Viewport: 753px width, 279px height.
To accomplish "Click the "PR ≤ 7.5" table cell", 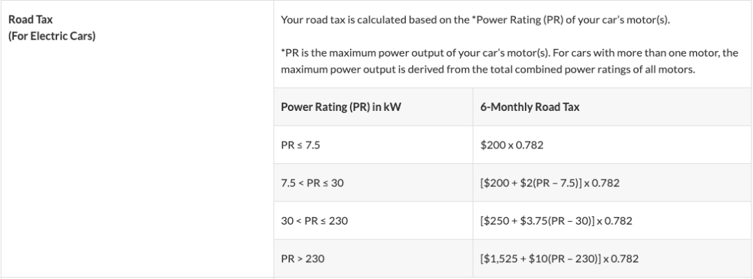I will [x=299, y=145].
